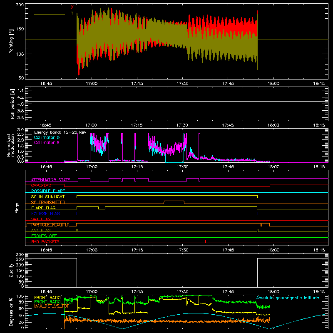The height and width of the screenshot is (333, 333).
Task: Select the ATTENUATOR_STATE flag label
Action: 50,180
